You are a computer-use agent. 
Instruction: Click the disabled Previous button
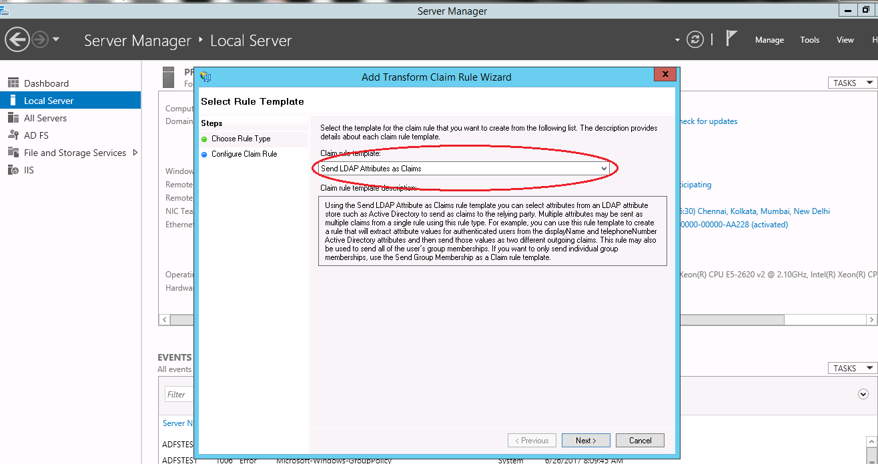pos(532,440)
